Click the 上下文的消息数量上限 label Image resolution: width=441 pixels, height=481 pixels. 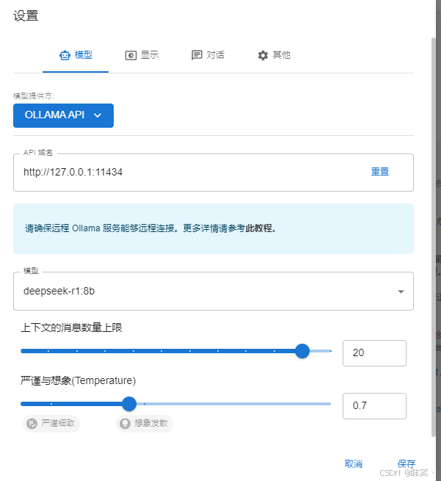pos(71,328)
